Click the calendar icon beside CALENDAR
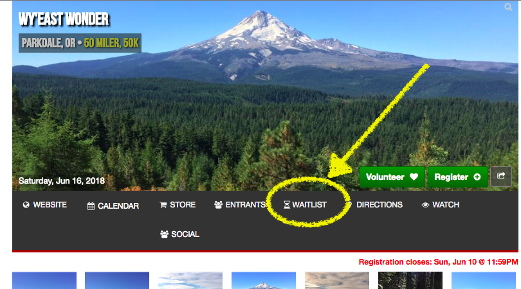This screenshot has width=521, height=289. (x=91, y=206)
